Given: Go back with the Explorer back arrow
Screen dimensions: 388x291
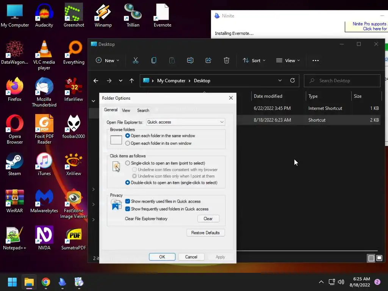Looking at the screenshot, I should coord(96,81).
